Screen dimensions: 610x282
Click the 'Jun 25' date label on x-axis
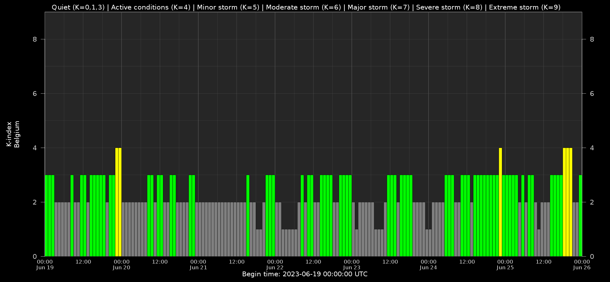click(x=505, y=268)
